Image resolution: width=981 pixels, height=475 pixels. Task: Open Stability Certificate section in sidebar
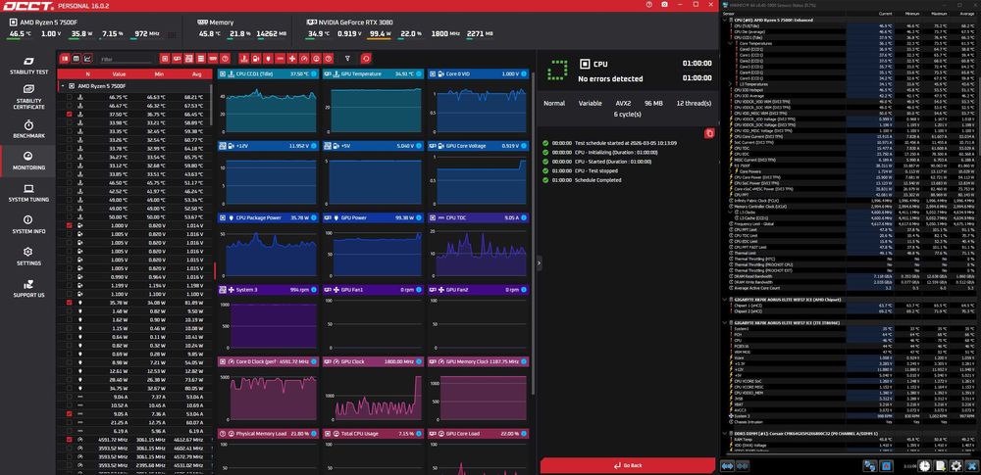pos(28,98)
